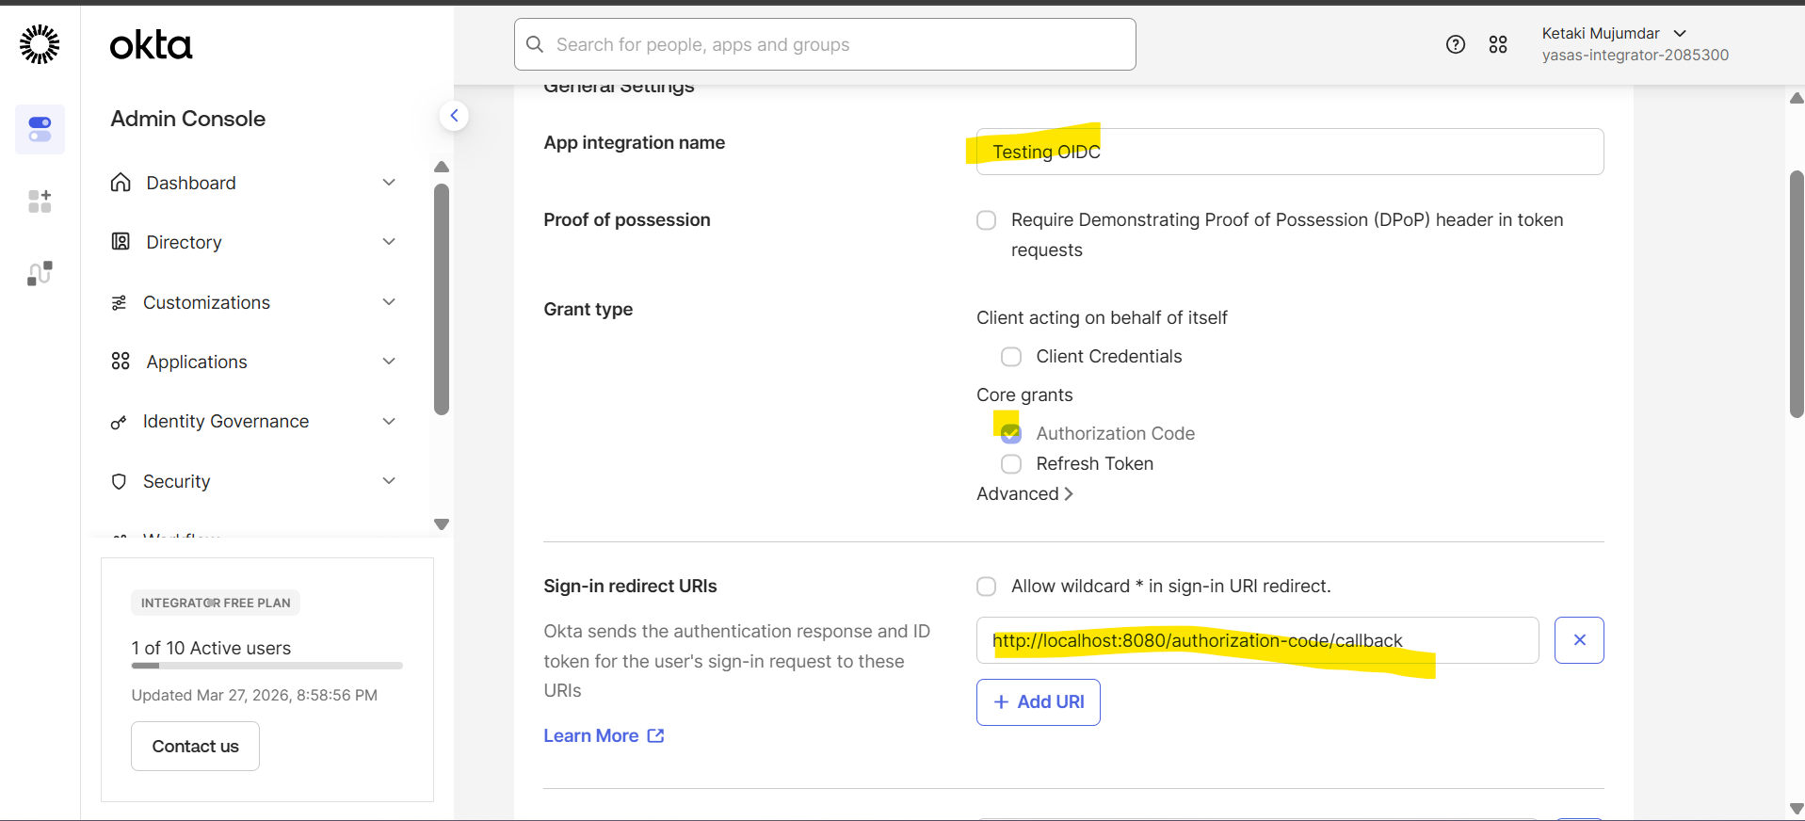Viewport: 1805px width, 821px height.
Task: Click the Okta sunburst logo icon
Action: (x=40, y=44)
